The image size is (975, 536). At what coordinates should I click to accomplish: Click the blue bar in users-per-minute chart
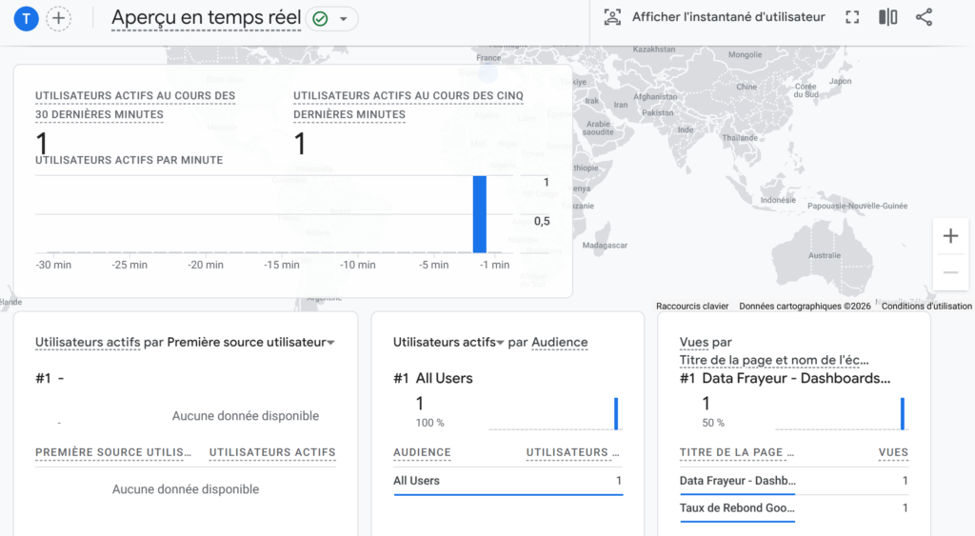coord(479,214)
